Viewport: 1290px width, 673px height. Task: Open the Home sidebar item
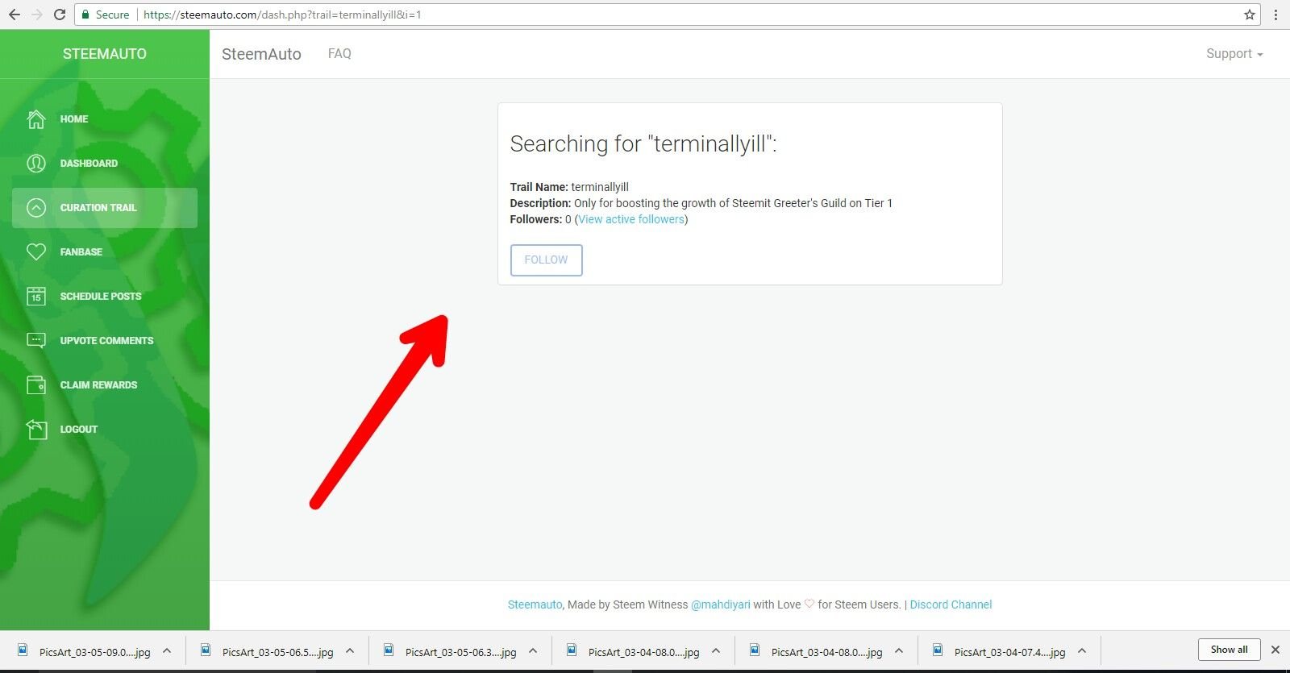click(x=105, y=119)
